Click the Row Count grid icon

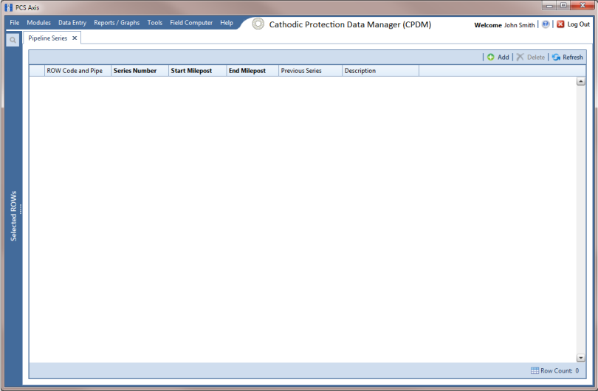tap(535, 370)
